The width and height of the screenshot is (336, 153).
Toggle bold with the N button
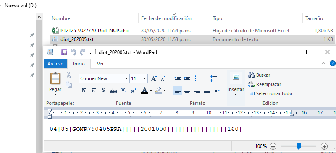tap(84, 91)
